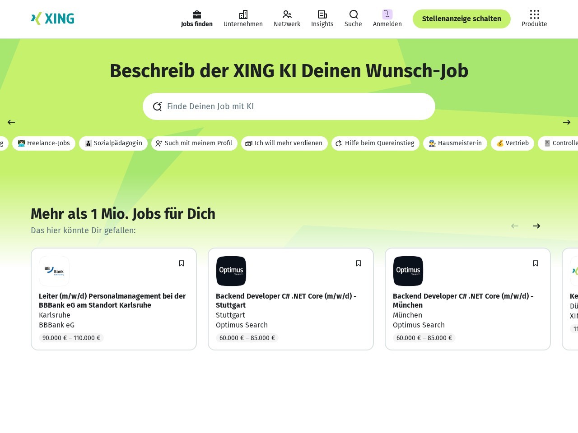Choose the Hilfe beim Quereinstieg chip
The image size is (578, 433).
pyautogui.click(x=375, y=143)
